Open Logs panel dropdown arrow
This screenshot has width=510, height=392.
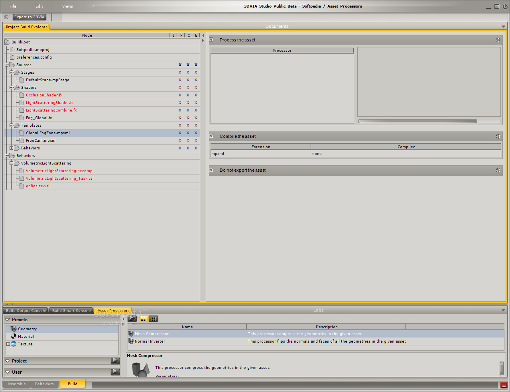(x=503, y=310)
